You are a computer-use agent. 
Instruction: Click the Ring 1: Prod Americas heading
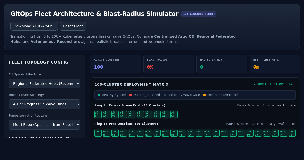[x=126, y=124]
